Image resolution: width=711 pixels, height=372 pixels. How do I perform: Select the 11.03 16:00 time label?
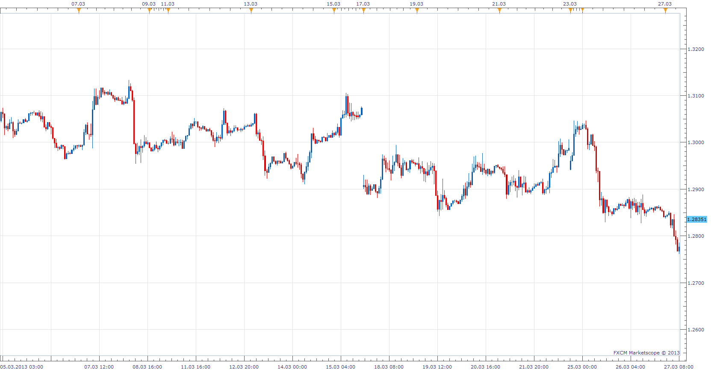[196, 367]
